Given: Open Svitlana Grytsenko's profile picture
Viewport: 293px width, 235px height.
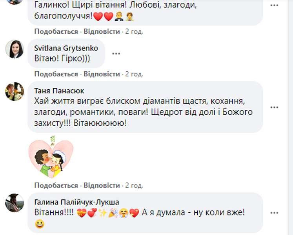Looking at the screenshot, I should (x=15, y=49).
